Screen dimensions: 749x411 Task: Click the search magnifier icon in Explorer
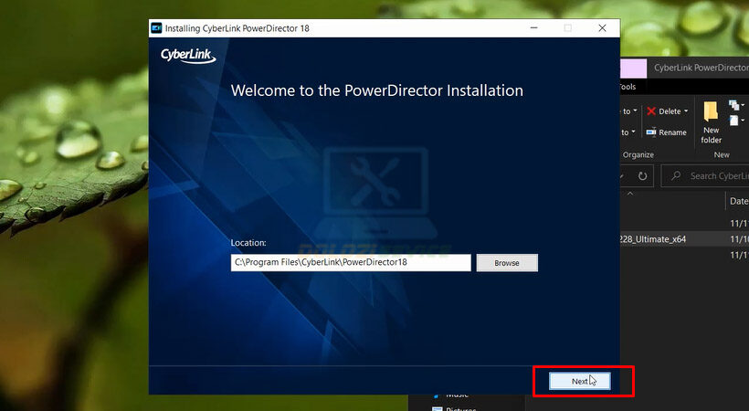(x=676, y=175)
